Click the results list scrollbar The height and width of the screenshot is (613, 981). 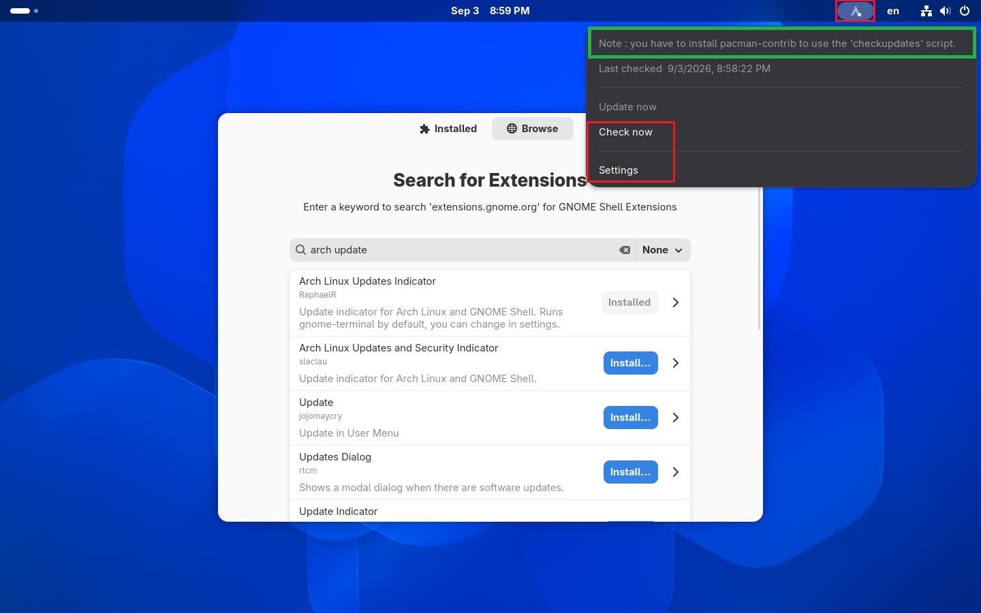pos(760,259)
